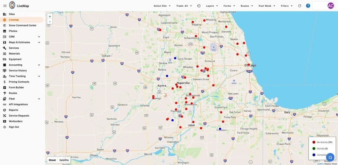This screenshot has width=338, height=165.
Task: Open the Select Site dropdown
Action: pos(162,6)
